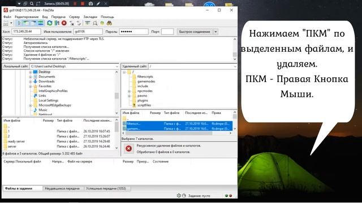Click the stop recording red square button
362x203 pixels.
[x=83, y=4]
